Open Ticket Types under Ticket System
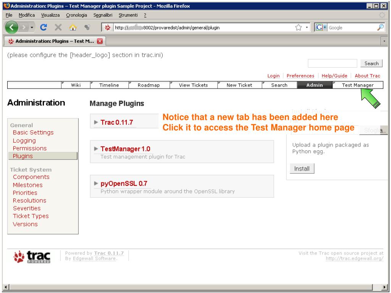Screen dimensions: 391x293 click(31, 216)
